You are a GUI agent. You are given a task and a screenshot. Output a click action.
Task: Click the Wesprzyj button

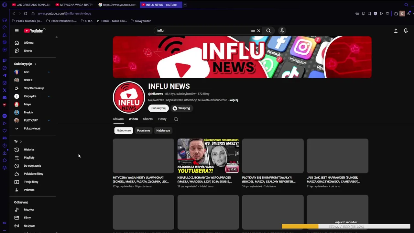181,108
